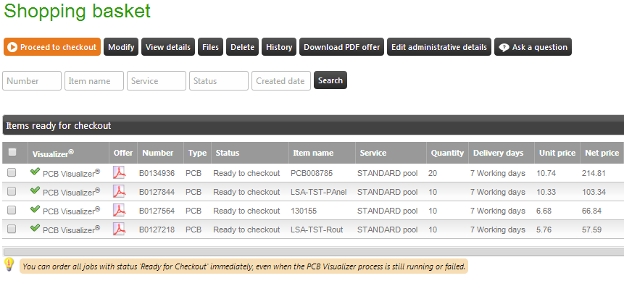This screenshot has height=286, width=624.
Task: Open PDF offer icon for B0127218
Action: [119, 229]
